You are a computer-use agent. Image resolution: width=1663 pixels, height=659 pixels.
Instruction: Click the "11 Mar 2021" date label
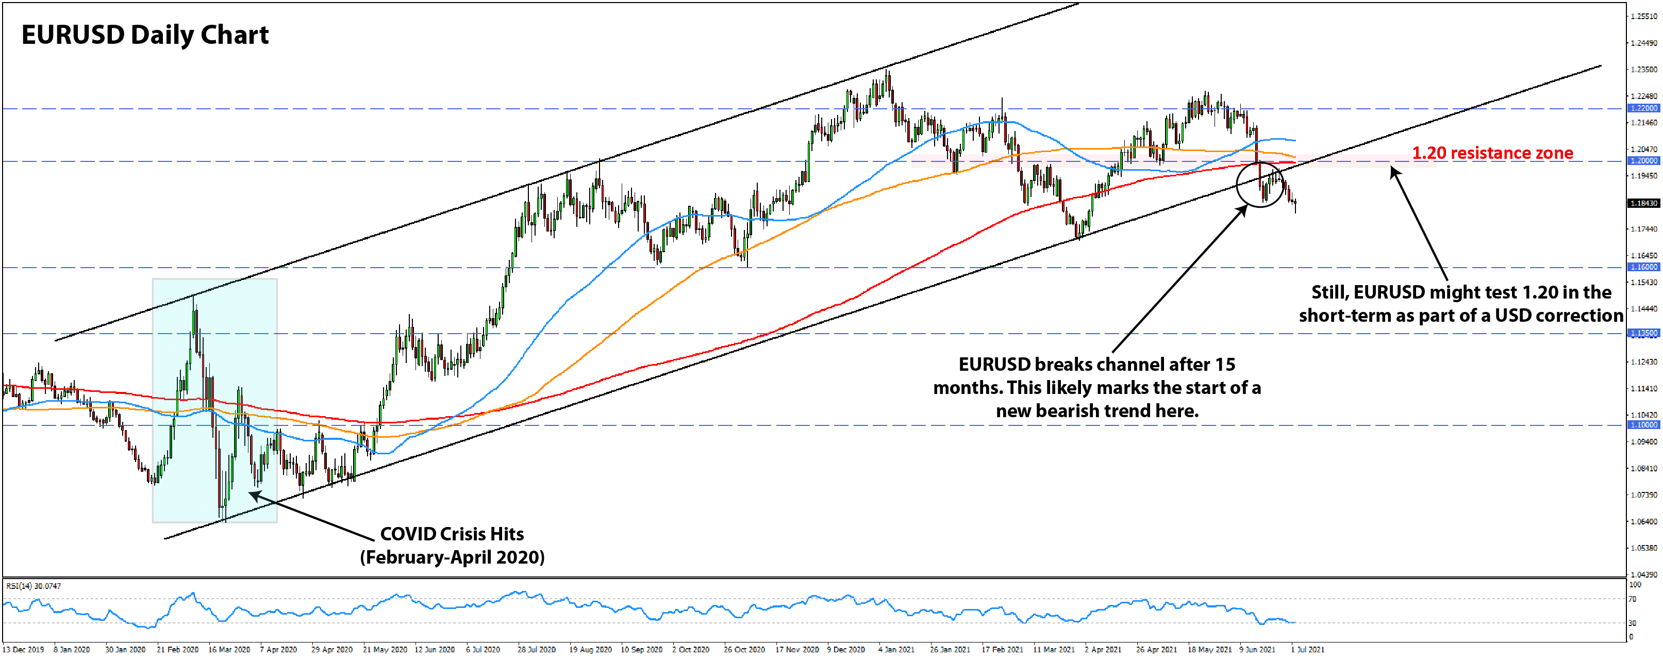(1054, 649)
